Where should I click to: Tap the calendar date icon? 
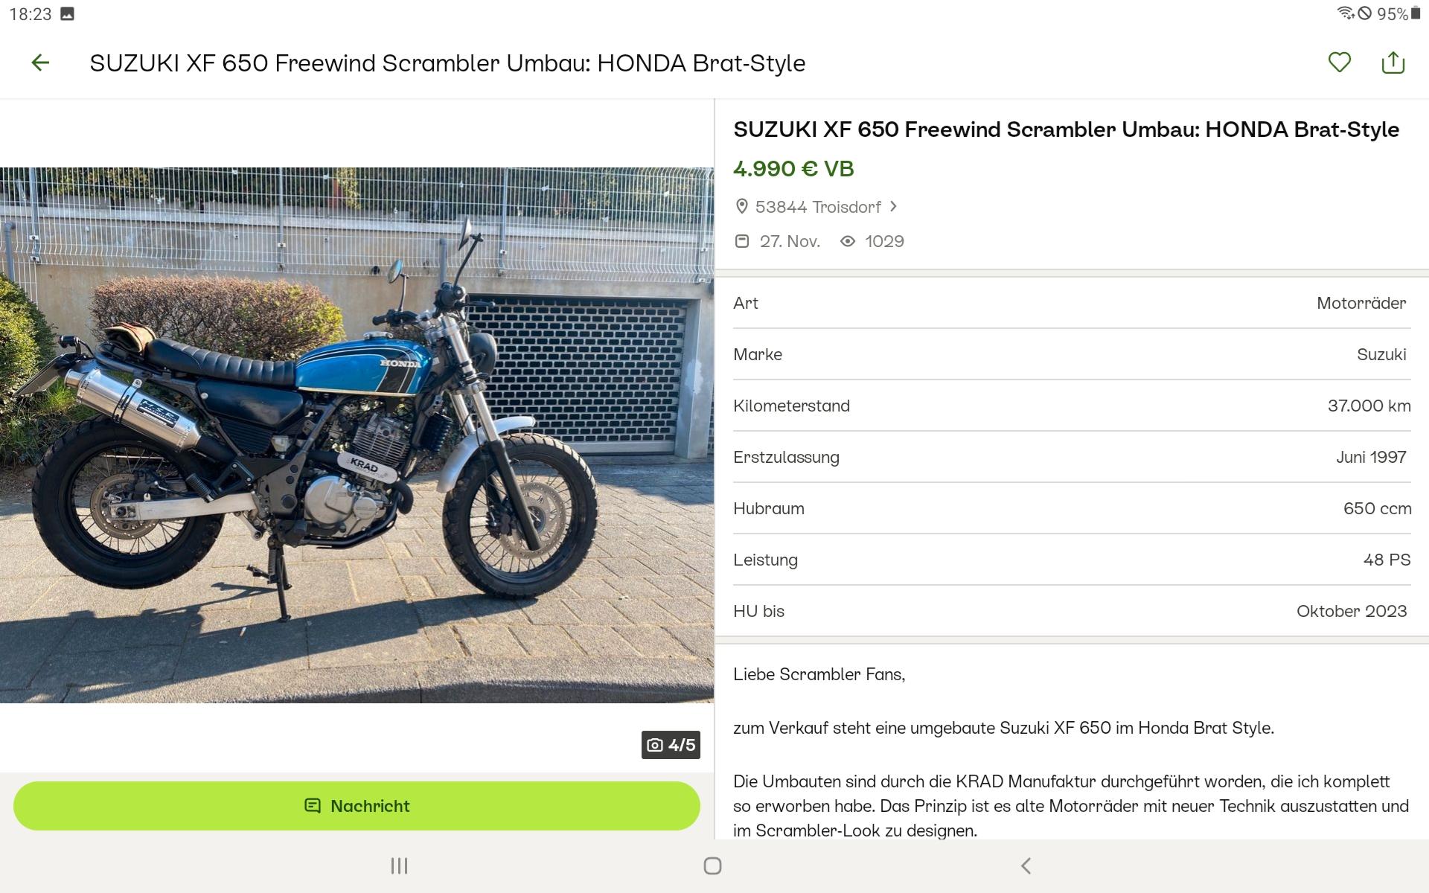pos(741,241)
